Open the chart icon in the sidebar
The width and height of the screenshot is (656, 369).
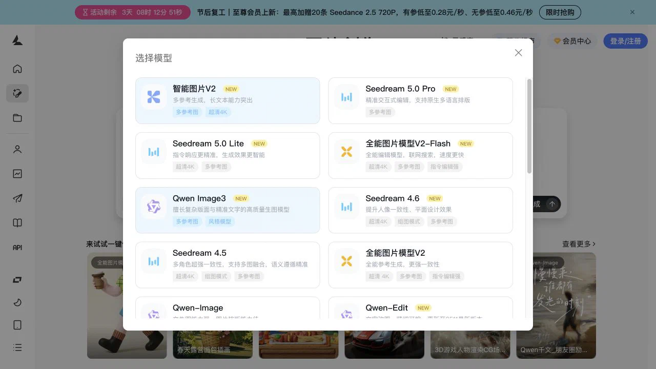tap(17, 174)
